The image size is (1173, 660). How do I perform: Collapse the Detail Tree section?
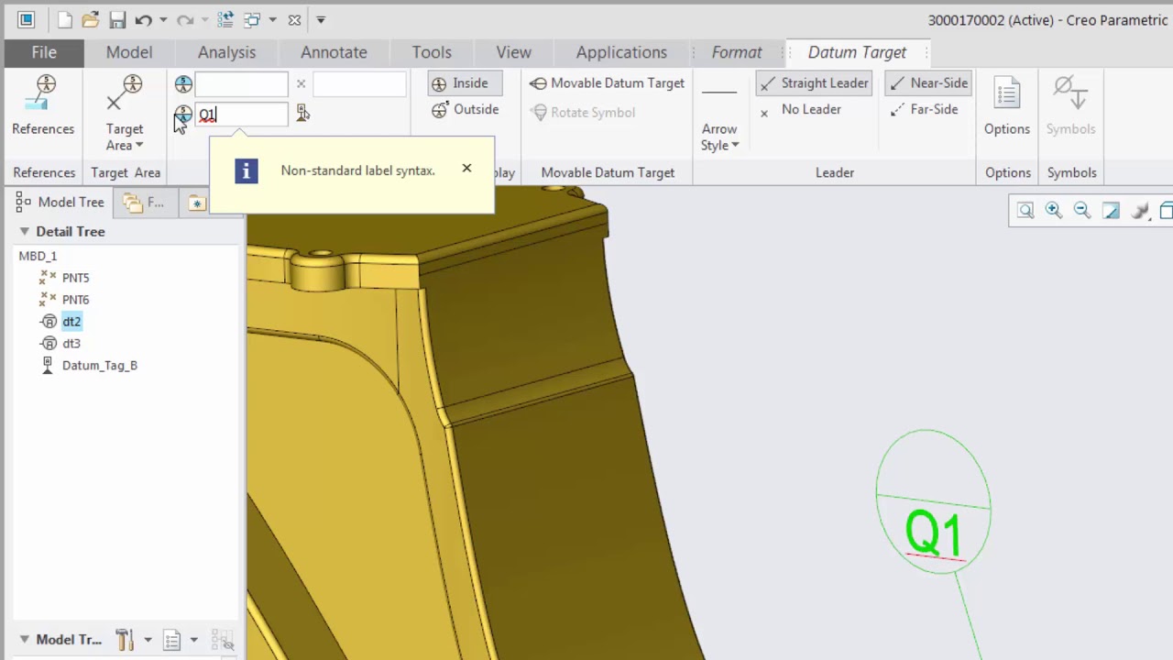pos(25,232)
